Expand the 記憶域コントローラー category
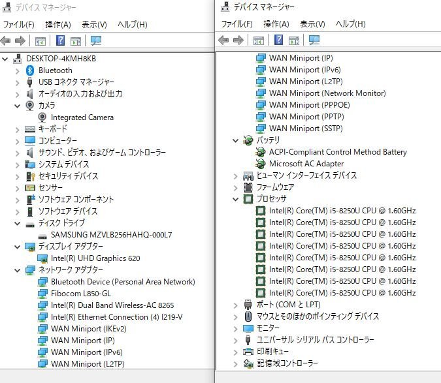 coord(236,364)
